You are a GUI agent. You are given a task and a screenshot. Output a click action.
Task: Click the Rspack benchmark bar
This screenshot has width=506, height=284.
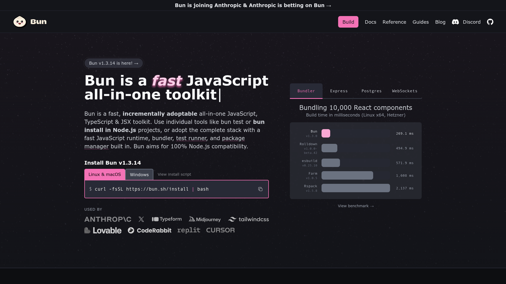pyautogui.click(x=356, y=188)
